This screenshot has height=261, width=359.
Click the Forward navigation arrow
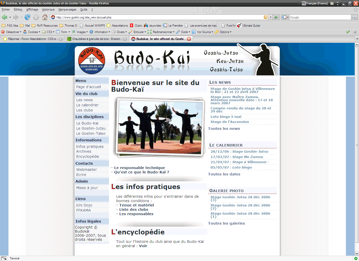[x=16, y=17]
